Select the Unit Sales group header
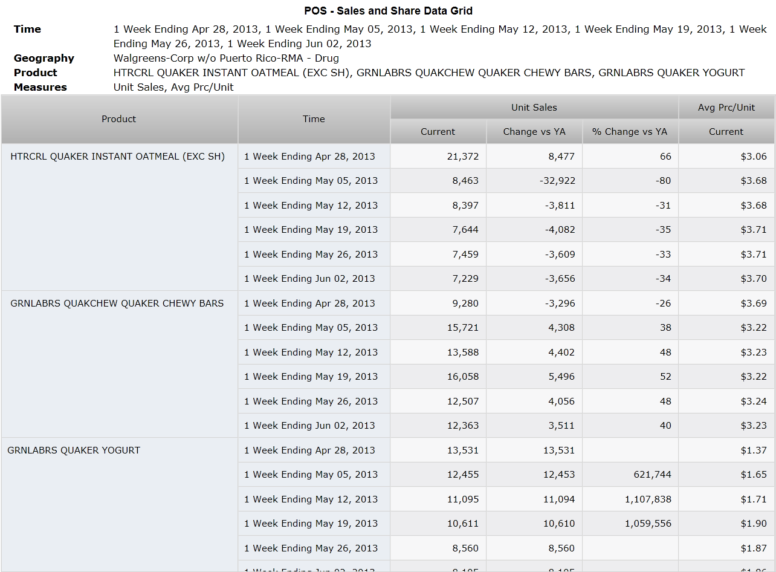776x572 pixels. [x=534, y=108]
